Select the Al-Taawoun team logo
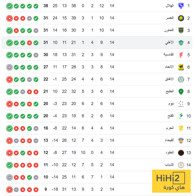 click(181, 30)
